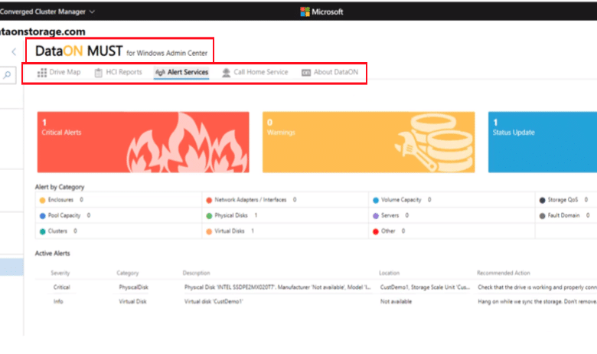The image size is (597, 354).
Task: Sort alerts by Location column header
Action: coord(389,273)
